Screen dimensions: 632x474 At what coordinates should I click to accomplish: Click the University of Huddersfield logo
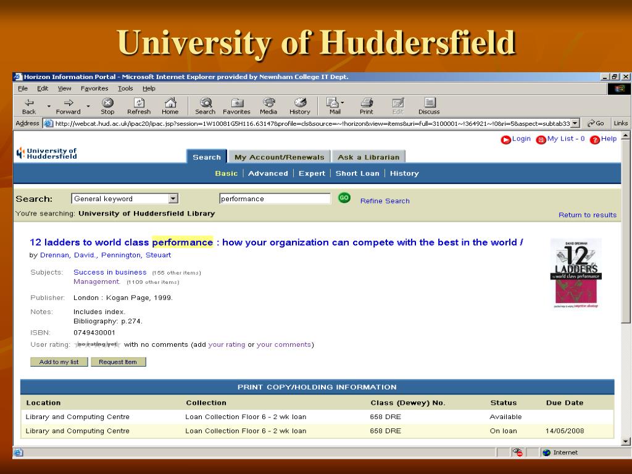point(46,153)
